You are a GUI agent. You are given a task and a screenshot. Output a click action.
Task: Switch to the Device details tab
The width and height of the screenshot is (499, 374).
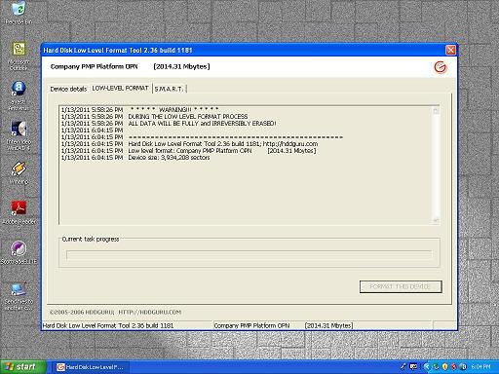[68, 89]
